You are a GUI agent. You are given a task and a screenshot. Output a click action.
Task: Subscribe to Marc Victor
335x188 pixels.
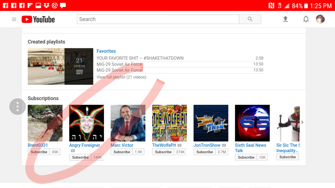click(122, 152)
